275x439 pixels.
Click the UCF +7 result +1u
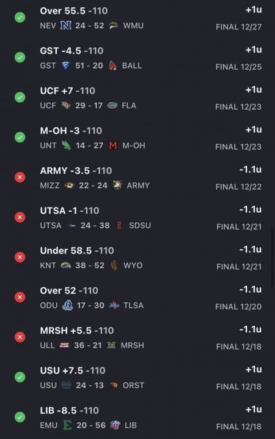point(254,89)
